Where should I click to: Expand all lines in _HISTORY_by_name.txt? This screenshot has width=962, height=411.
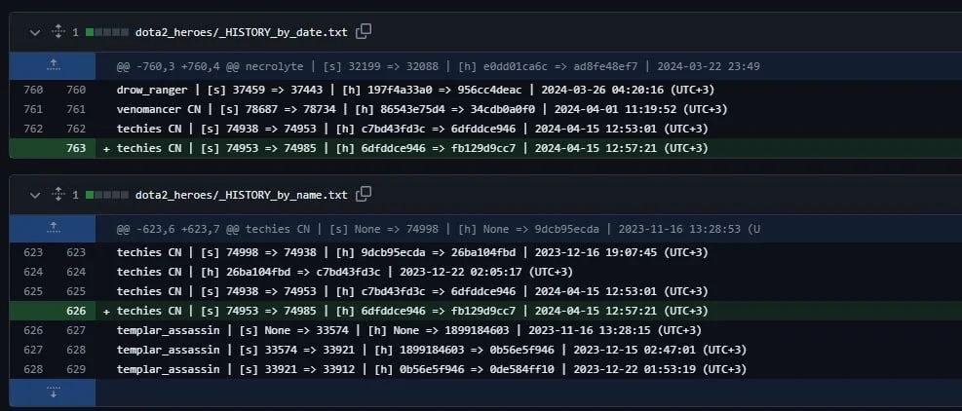click(57, 195)
